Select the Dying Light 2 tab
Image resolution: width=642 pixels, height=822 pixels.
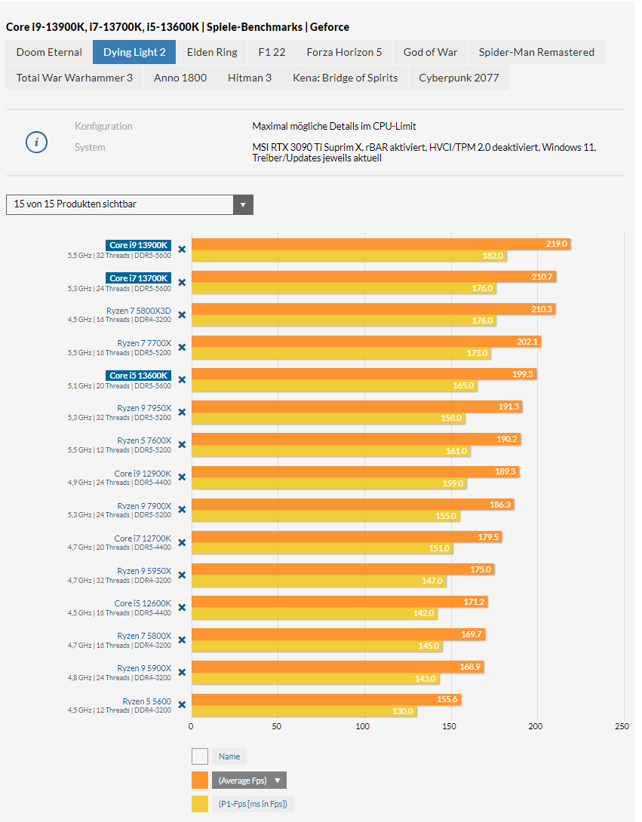134,53
